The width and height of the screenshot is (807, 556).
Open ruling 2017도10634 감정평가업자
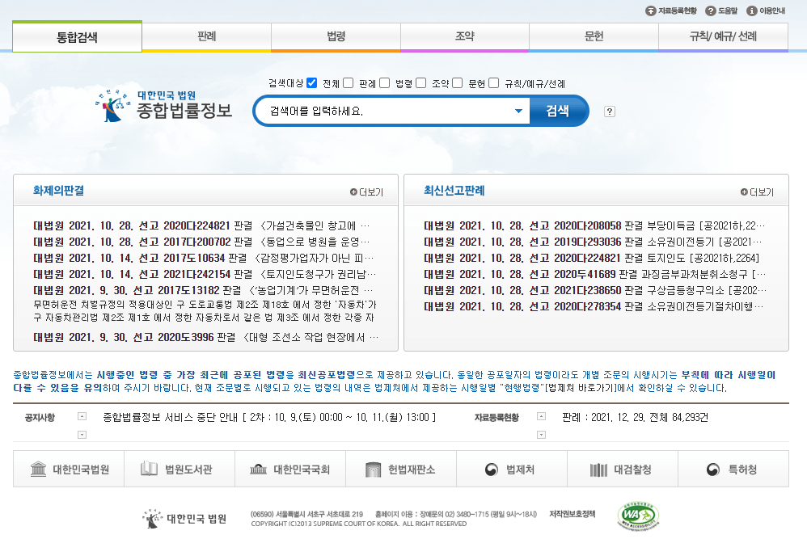[x=204, y=258]
